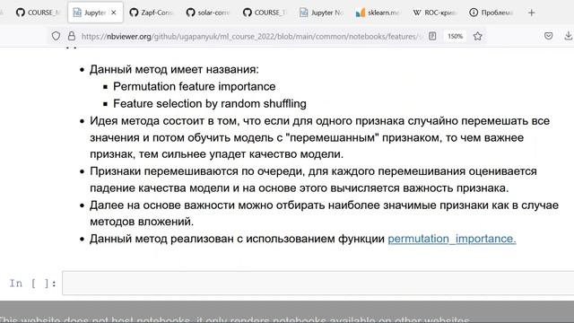The image size is (574, 323).
Task: Click the 150% zoom level indicator
Action: click(455, 36)
